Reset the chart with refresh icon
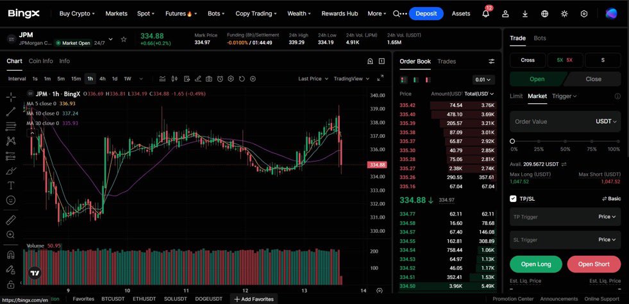The height and width of the screenshot is (304, 629). [x=242, y=79]
